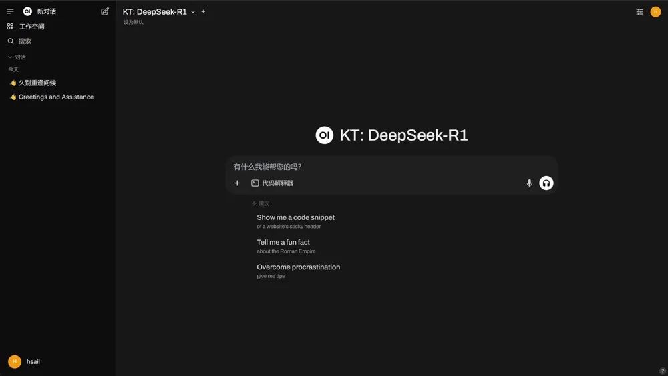Open the Greetings and Assistance conversation
The image size is (668, 376).
[57, 97]
